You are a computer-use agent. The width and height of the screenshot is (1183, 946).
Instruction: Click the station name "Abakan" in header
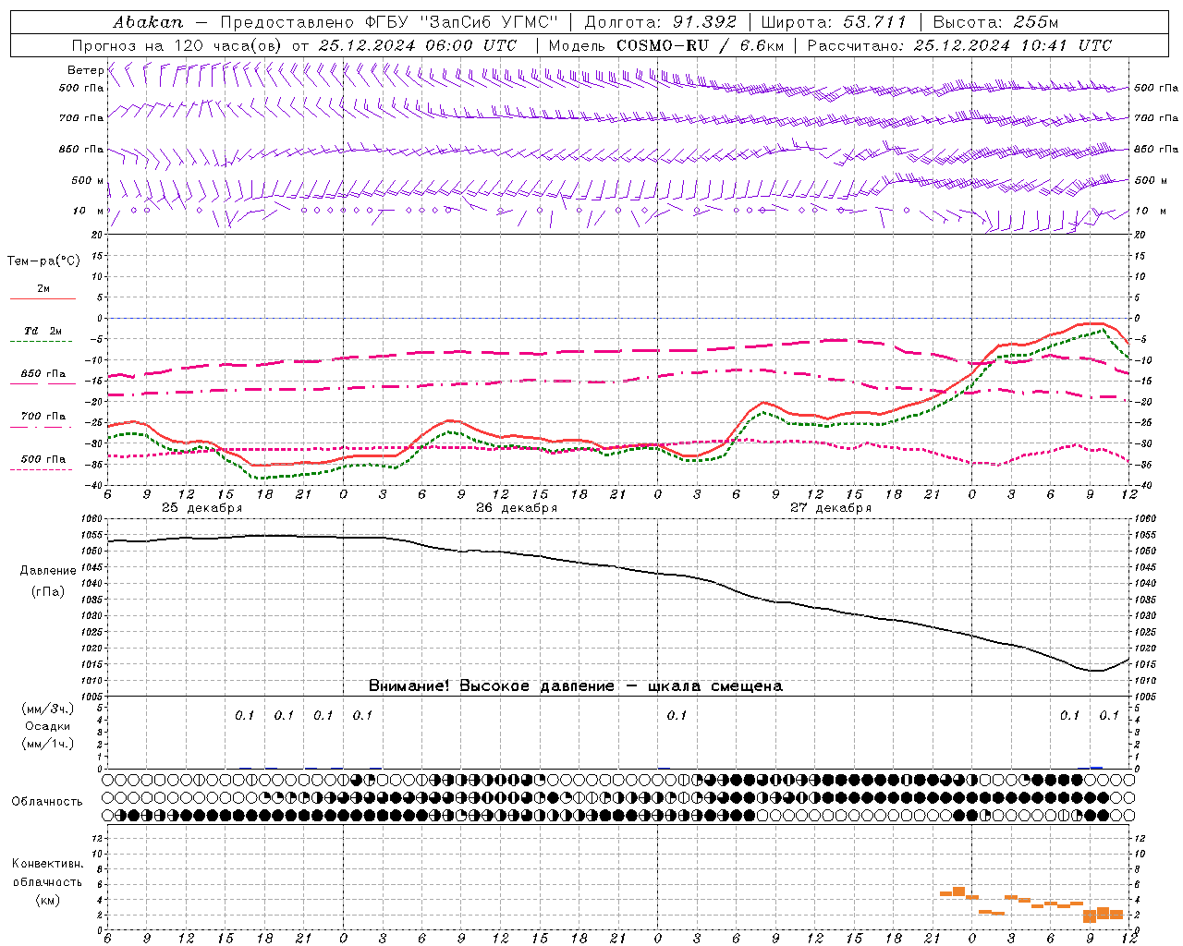point(149,22)
